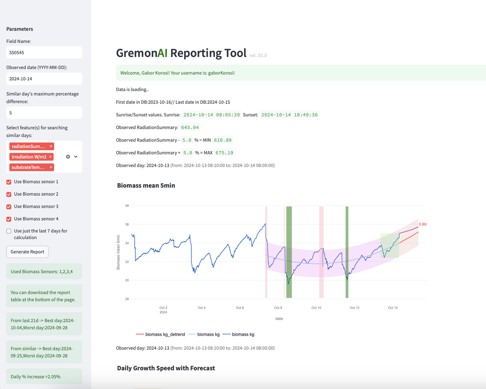Click the X inside the radiationSum chip
The height and width of the screenshot is (389, 486).
51,146
